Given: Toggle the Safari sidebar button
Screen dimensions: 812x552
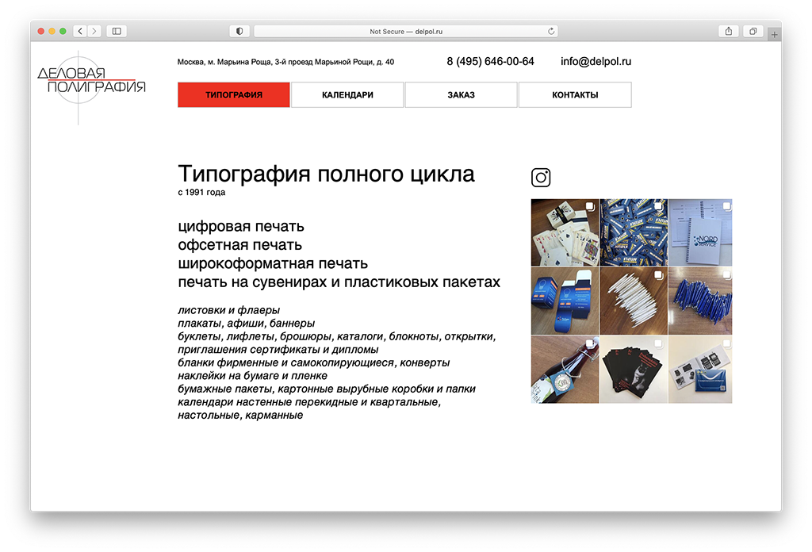Looking at the screenshot, I should point(117,31).
